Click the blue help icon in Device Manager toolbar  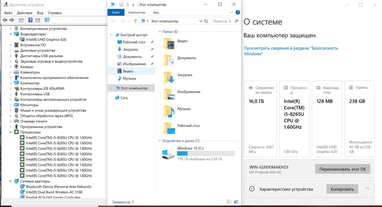pos(30,20)
